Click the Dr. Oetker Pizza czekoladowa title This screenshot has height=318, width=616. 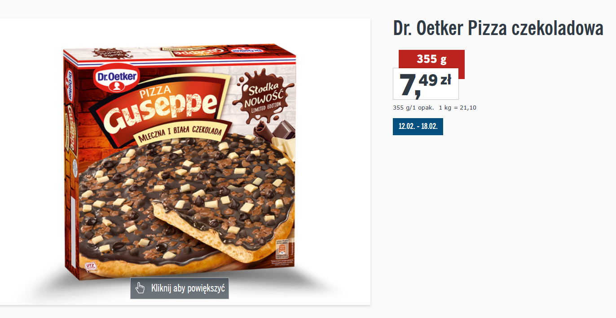click(498, 28)
